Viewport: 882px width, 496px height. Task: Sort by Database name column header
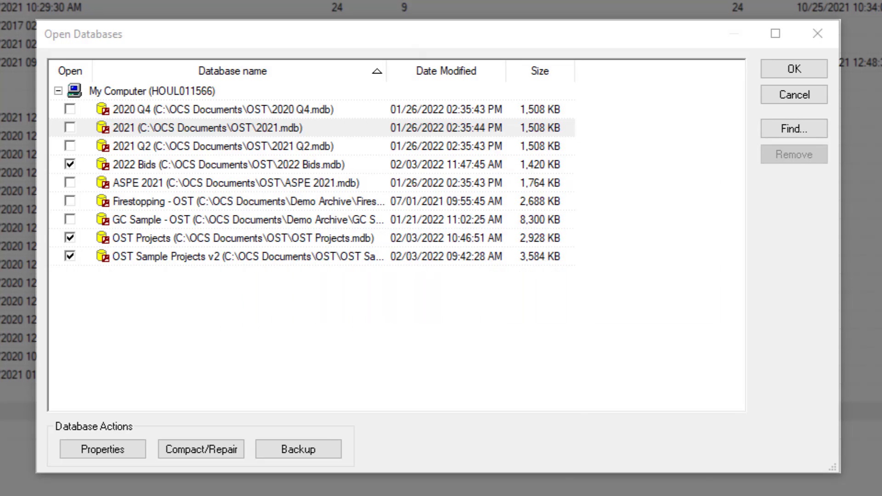(232, 71)
